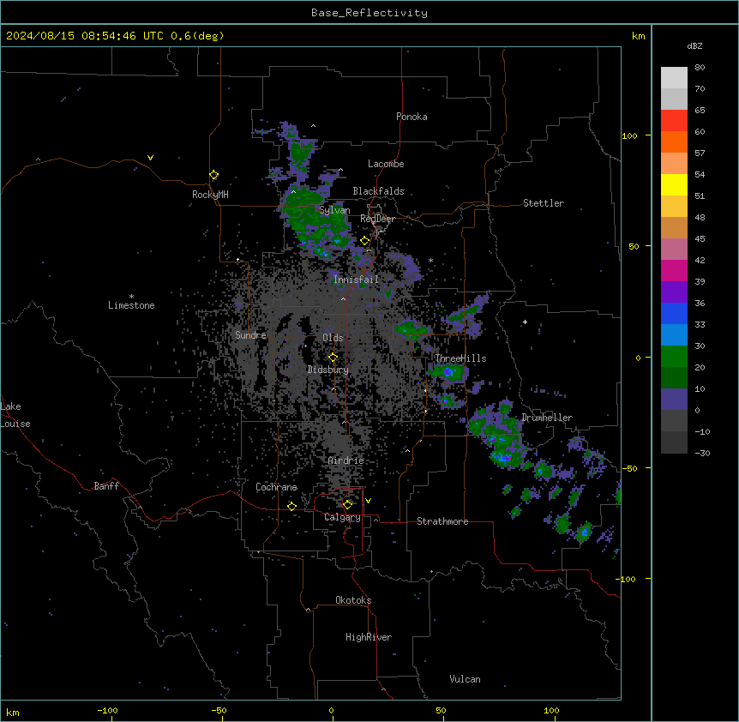Click the yellow diamond marker below Cochrane
The width and height of the screenshot is (739, 722).
291,506
